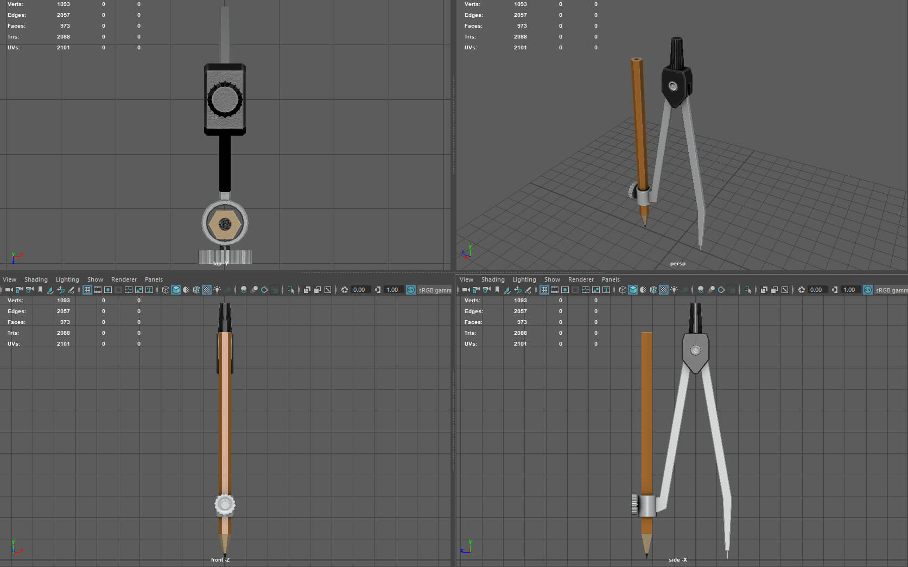
Task: Toggle Wireframe on Shaded in side panel
Action: pos(653,290)
